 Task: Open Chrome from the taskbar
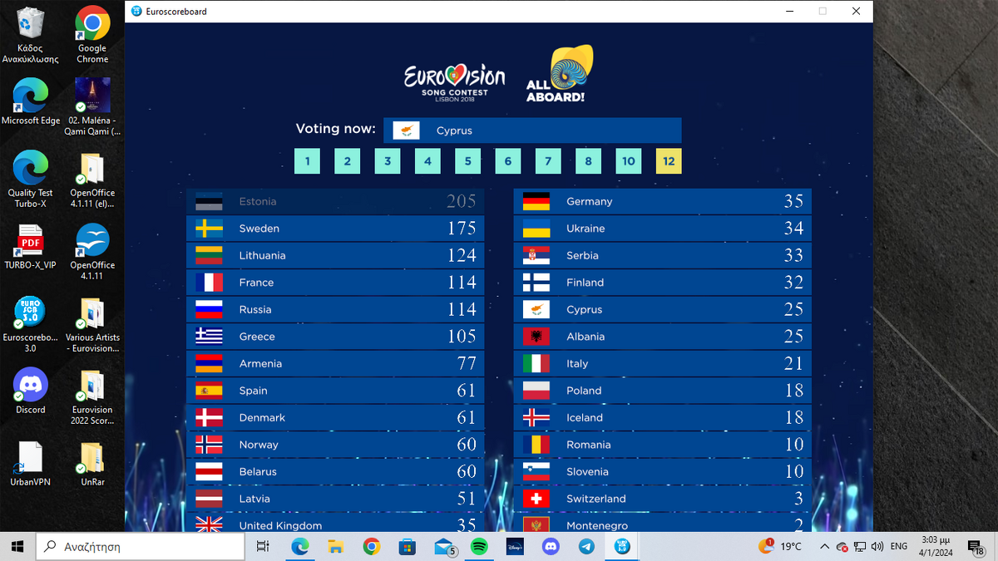[372, 546]
